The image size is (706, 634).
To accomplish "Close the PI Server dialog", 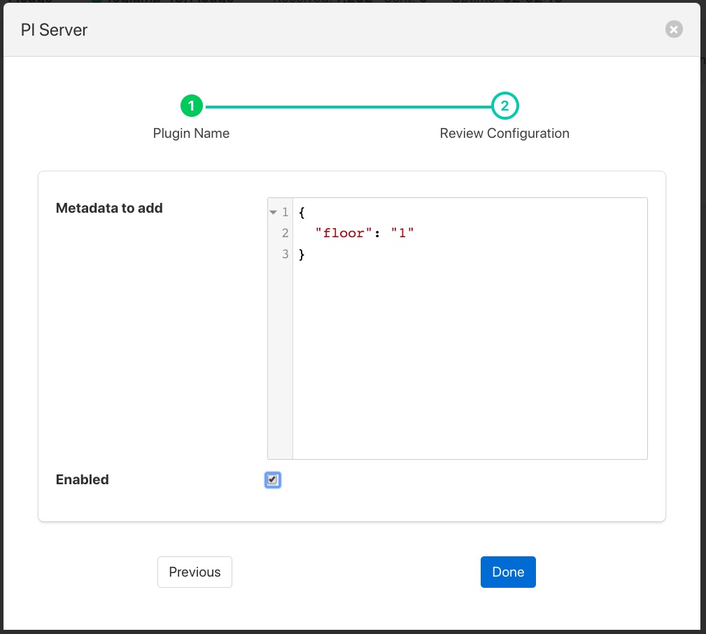I will [673, 29].
